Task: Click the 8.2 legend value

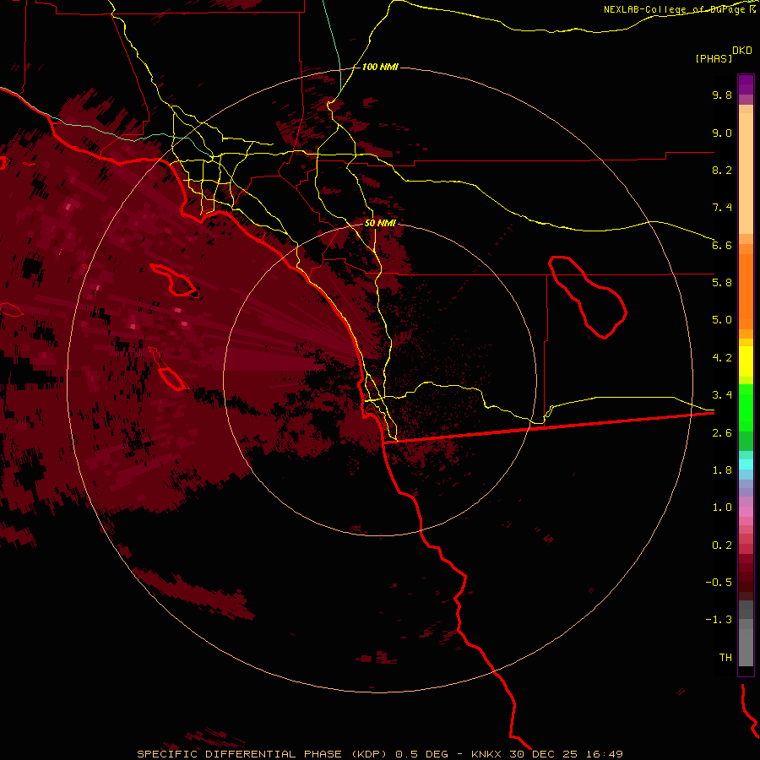Action: pos(722,170)
